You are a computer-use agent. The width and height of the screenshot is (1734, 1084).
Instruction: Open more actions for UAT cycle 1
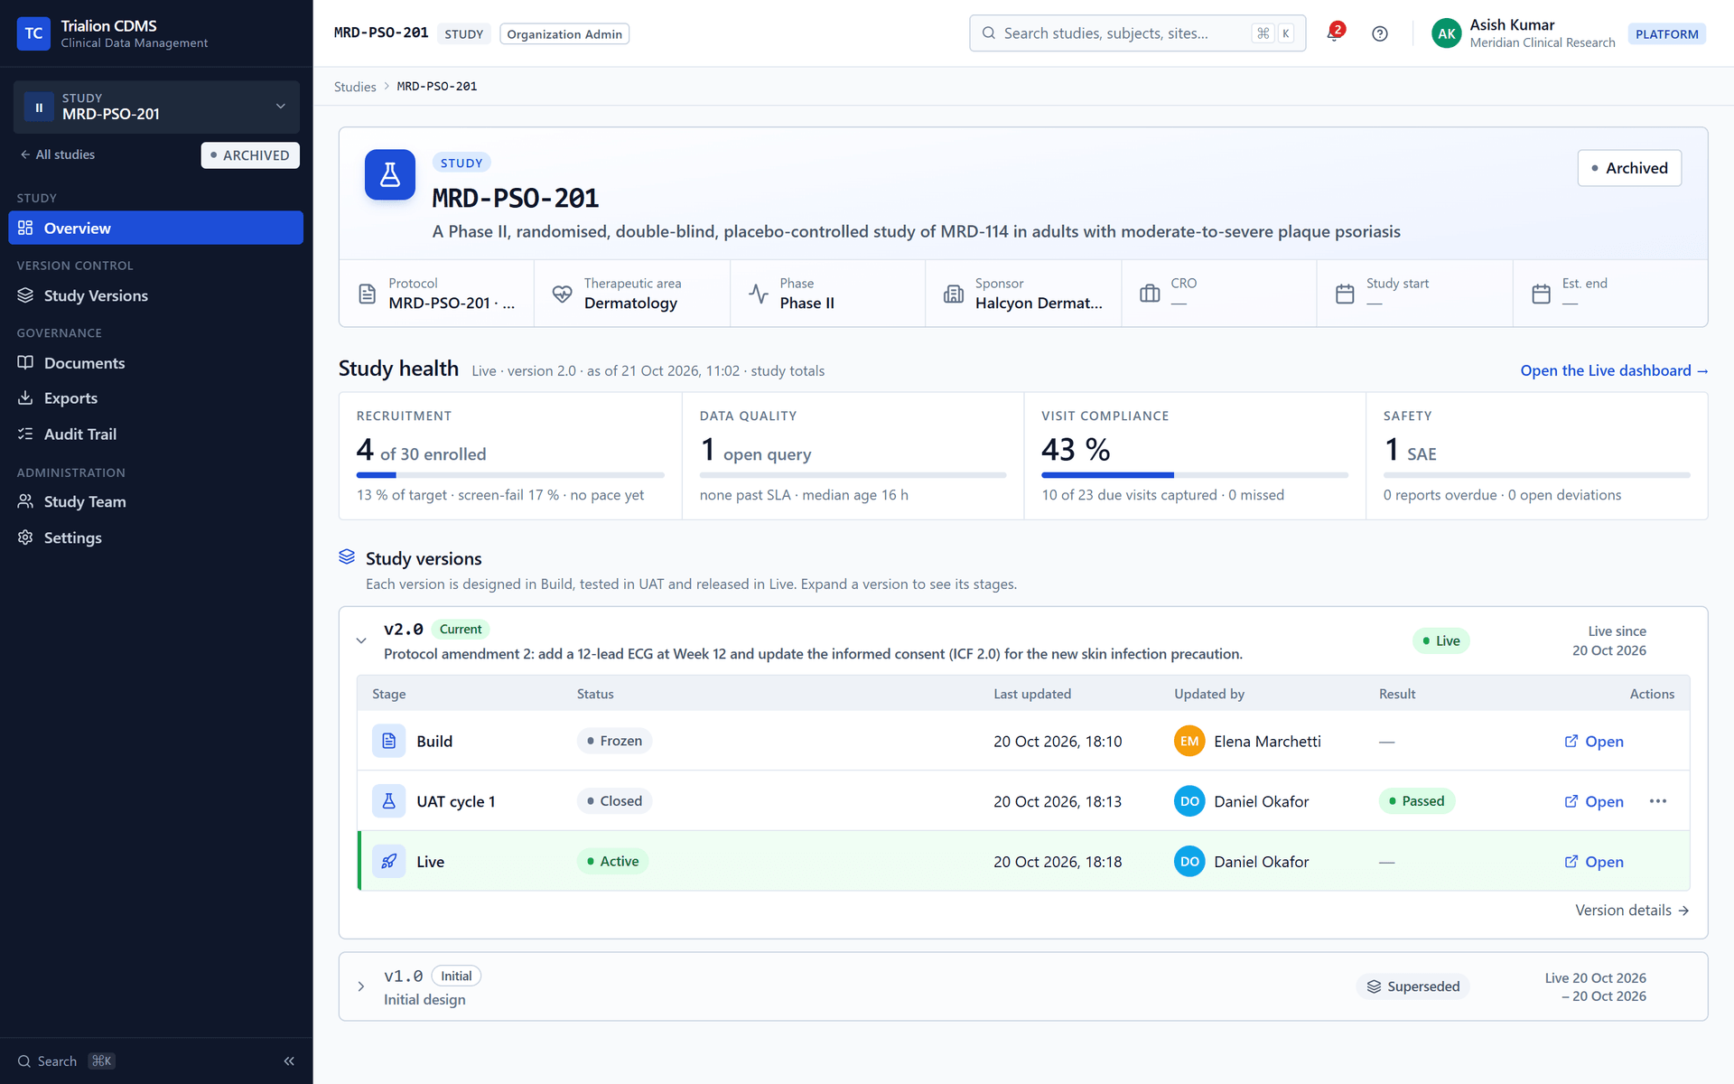click(1658, 801)
